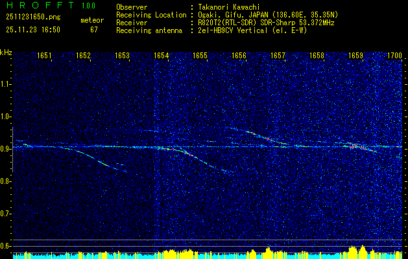The height and width of the screenshot is (259, 408).
Task: Click the Receiving Location label
Action: click(151, 15)
